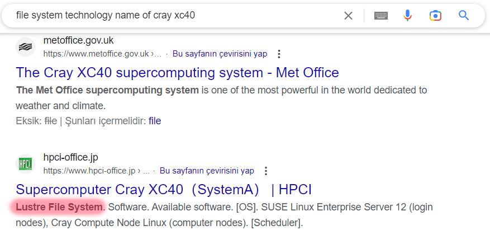The height and width of the screenshot is (230, 490).
Task: Click the hpci-office.jp site name
Action: coord(70,157)
